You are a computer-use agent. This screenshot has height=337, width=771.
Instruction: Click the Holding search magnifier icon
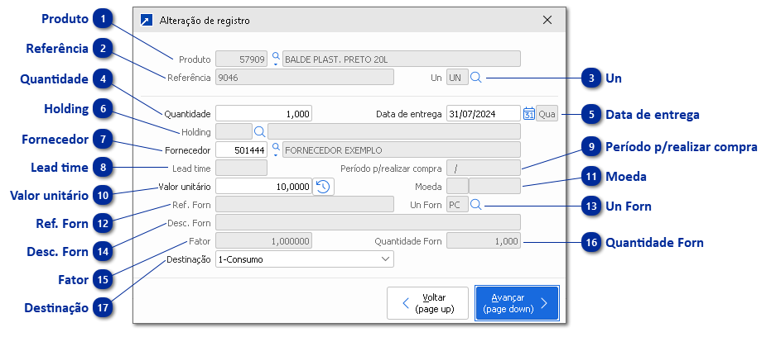259,131
